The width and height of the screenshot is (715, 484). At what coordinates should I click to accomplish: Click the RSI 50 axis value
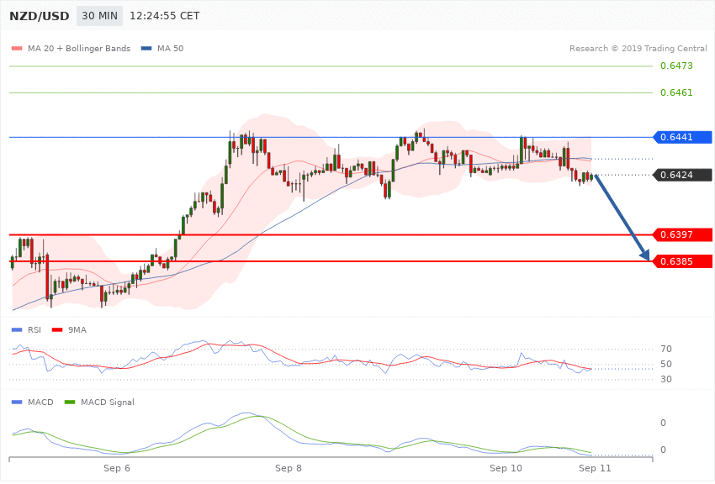click(666, 364)
